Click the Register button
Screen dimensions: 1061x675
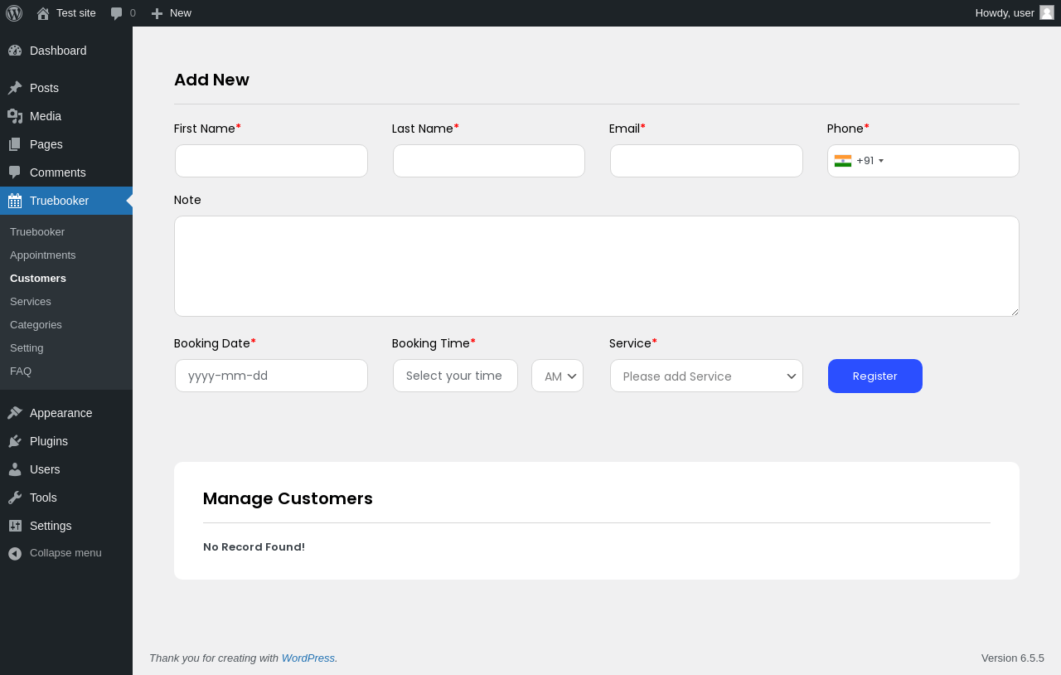874,376
